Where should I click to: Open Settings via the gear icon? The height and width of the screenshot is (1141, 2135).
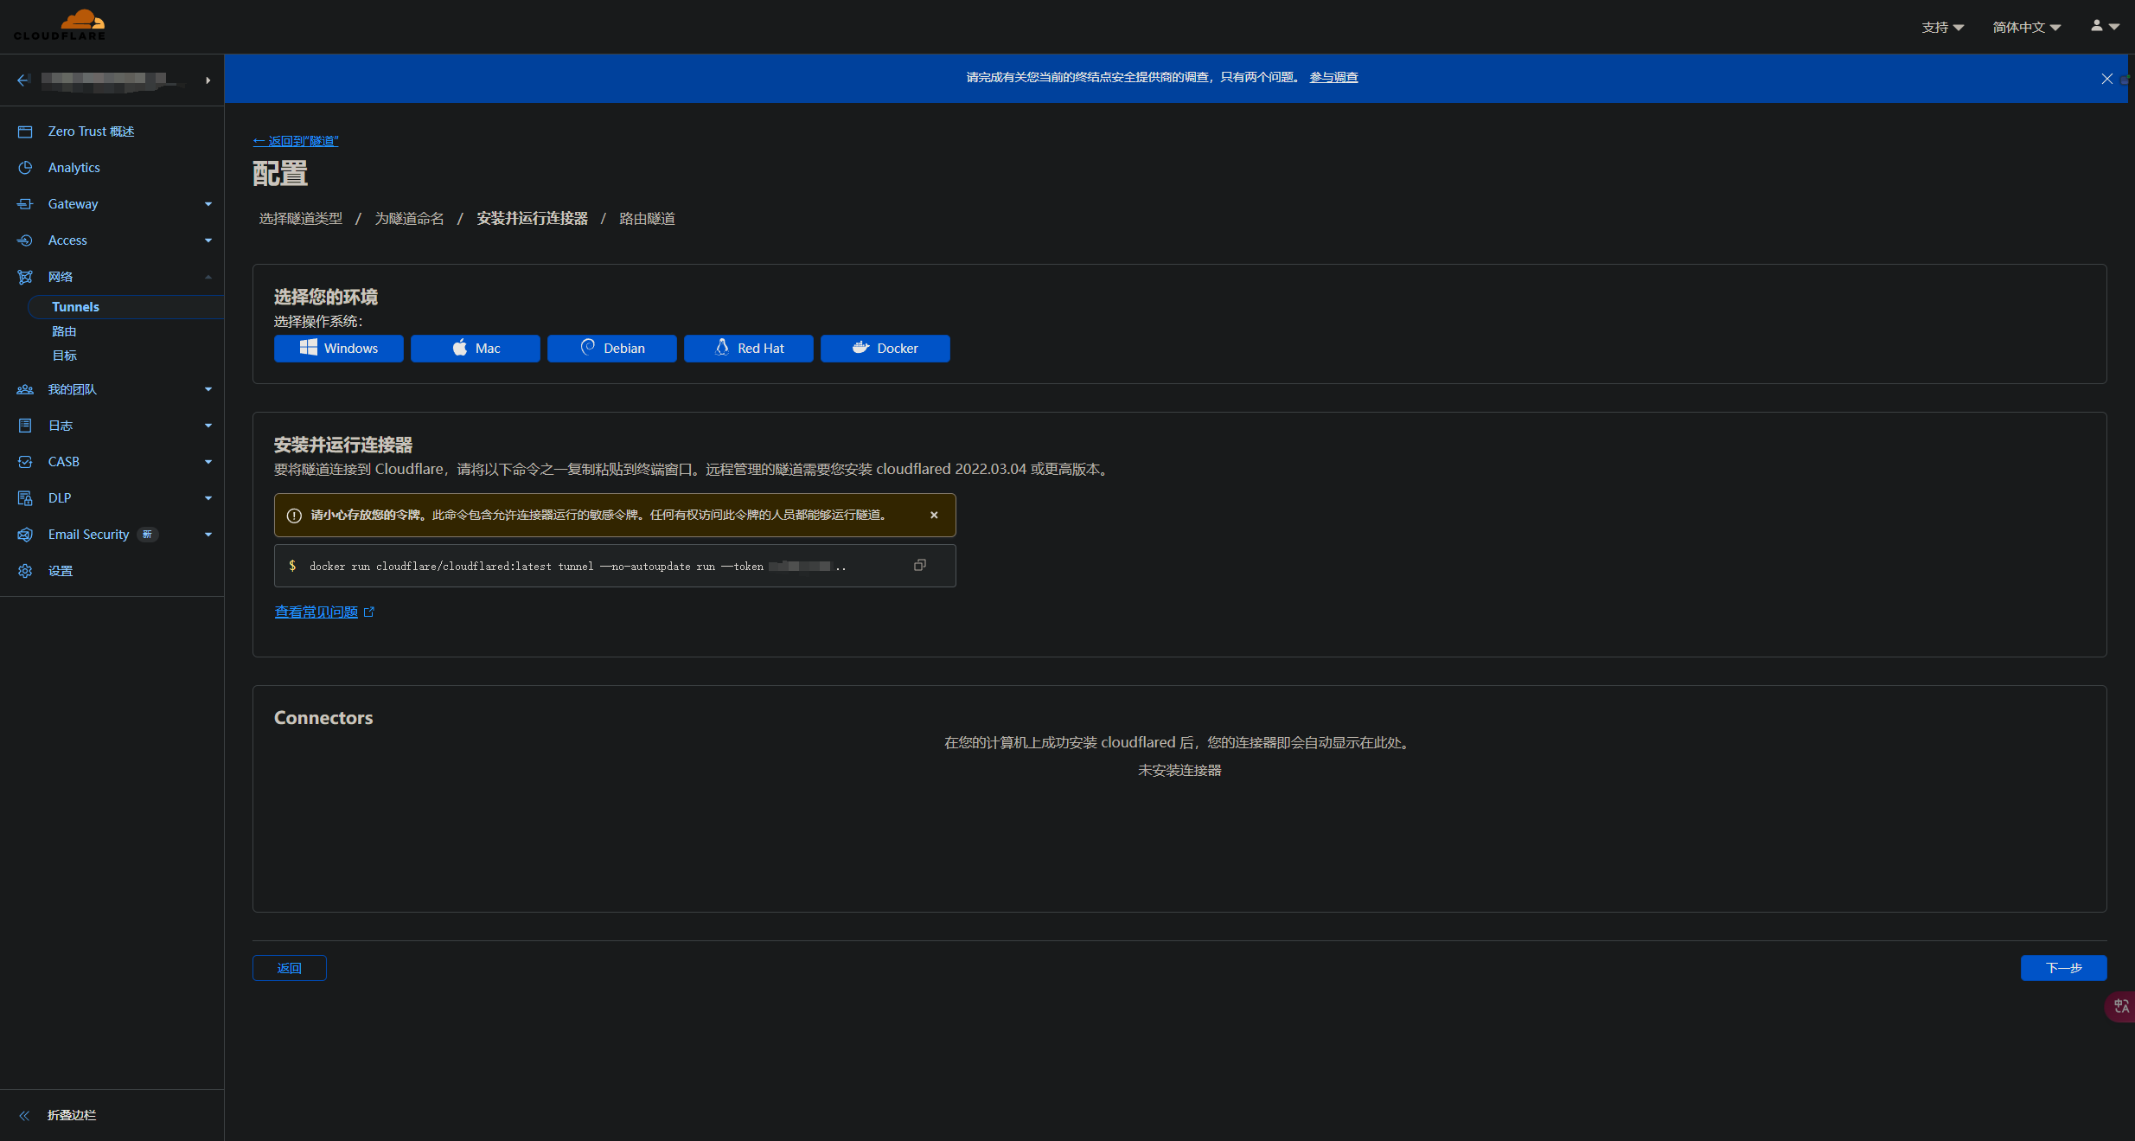pos(25,571)
